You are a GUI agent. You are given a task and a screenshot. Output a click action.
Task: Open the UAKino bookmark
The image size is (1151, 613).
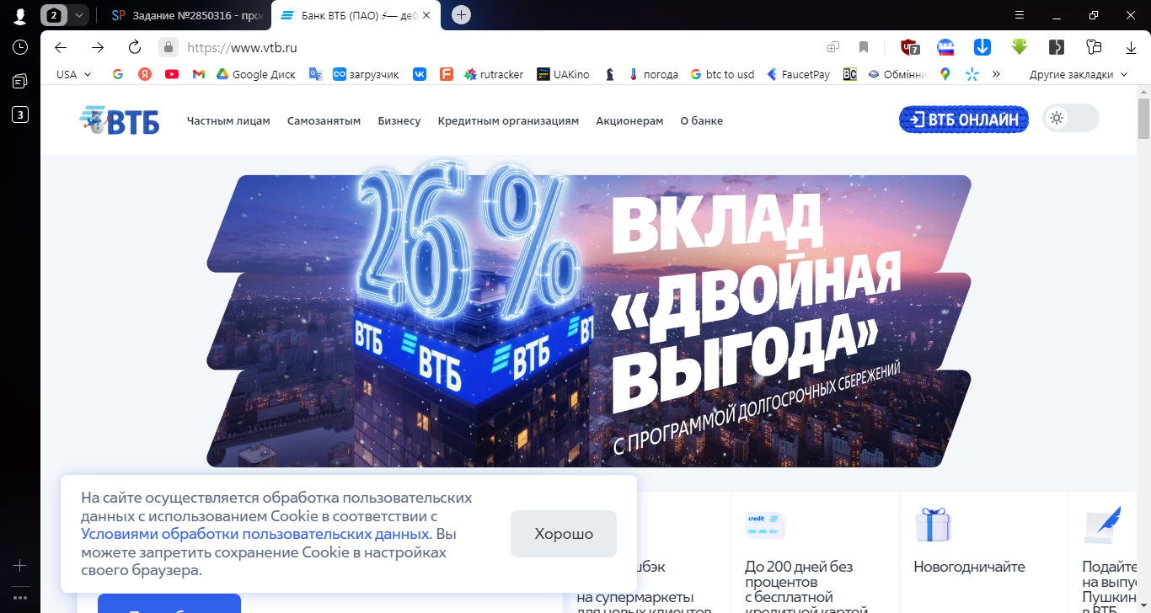coord(563,74)
